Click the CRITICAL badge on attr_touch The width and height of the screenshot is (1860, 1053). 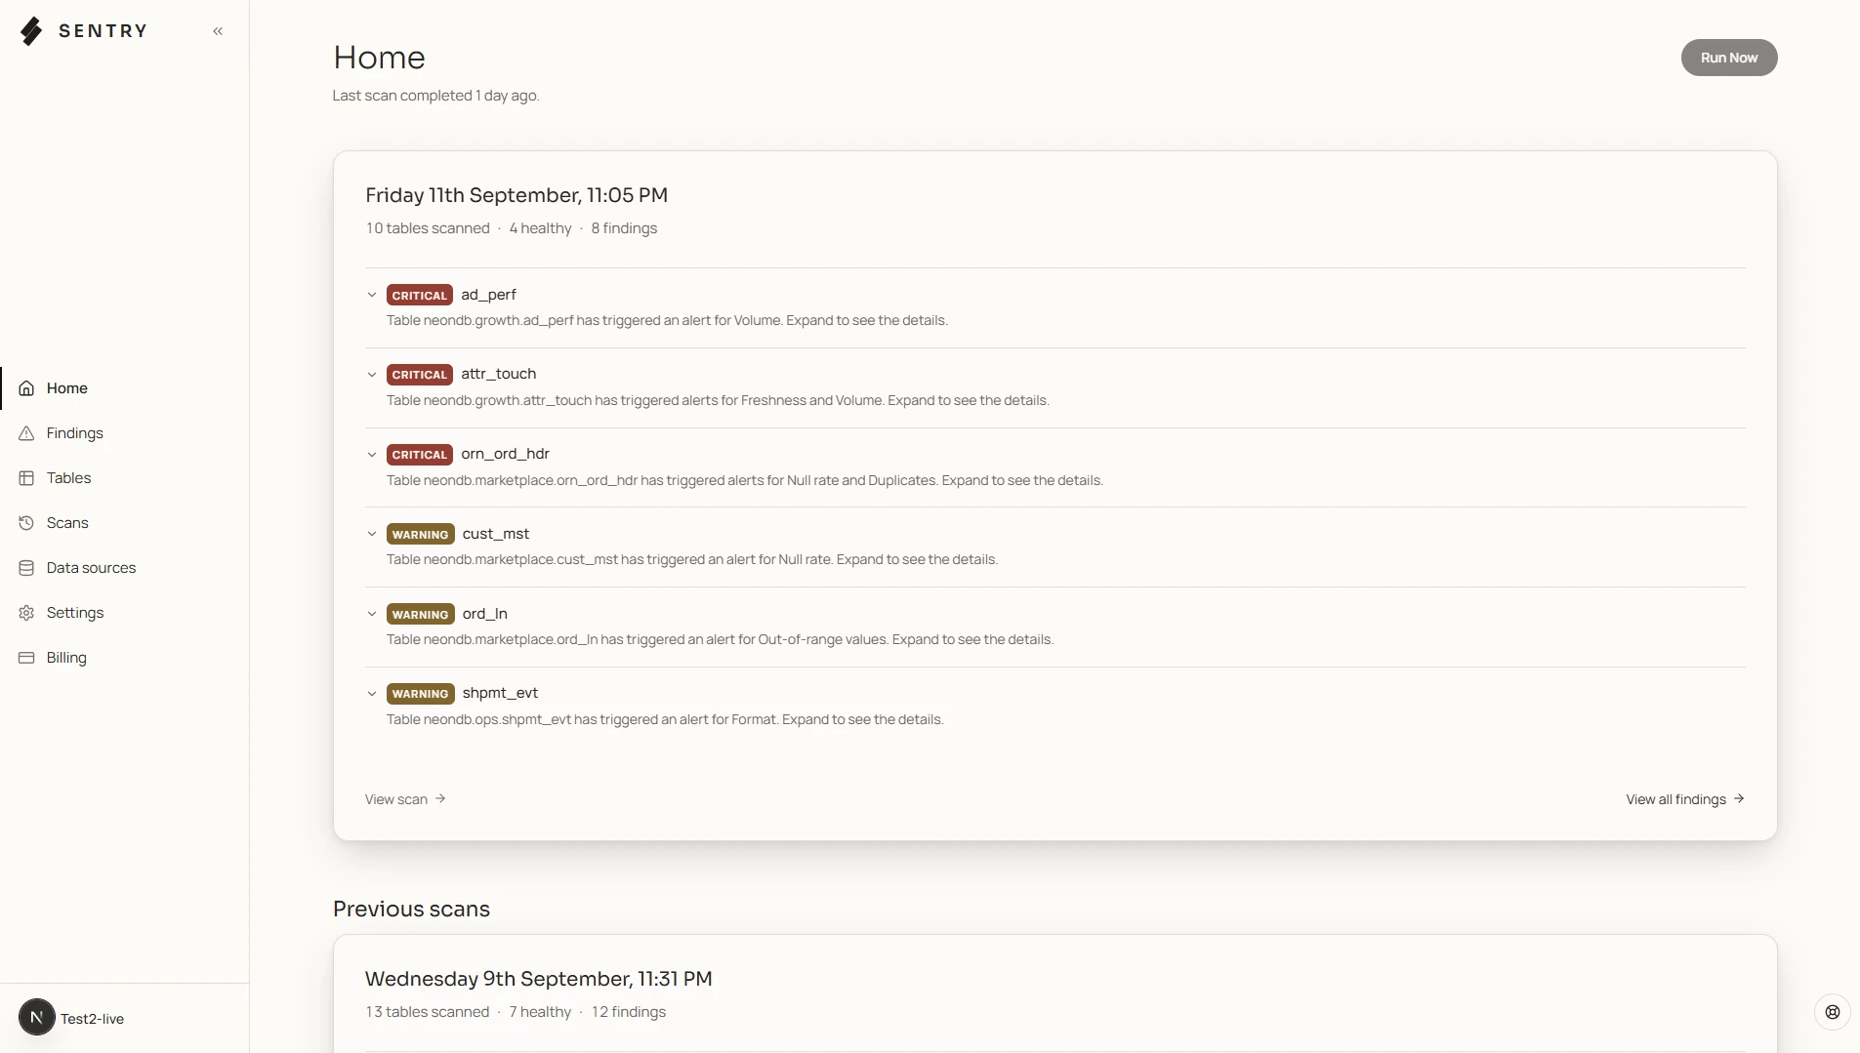(420, 375)
